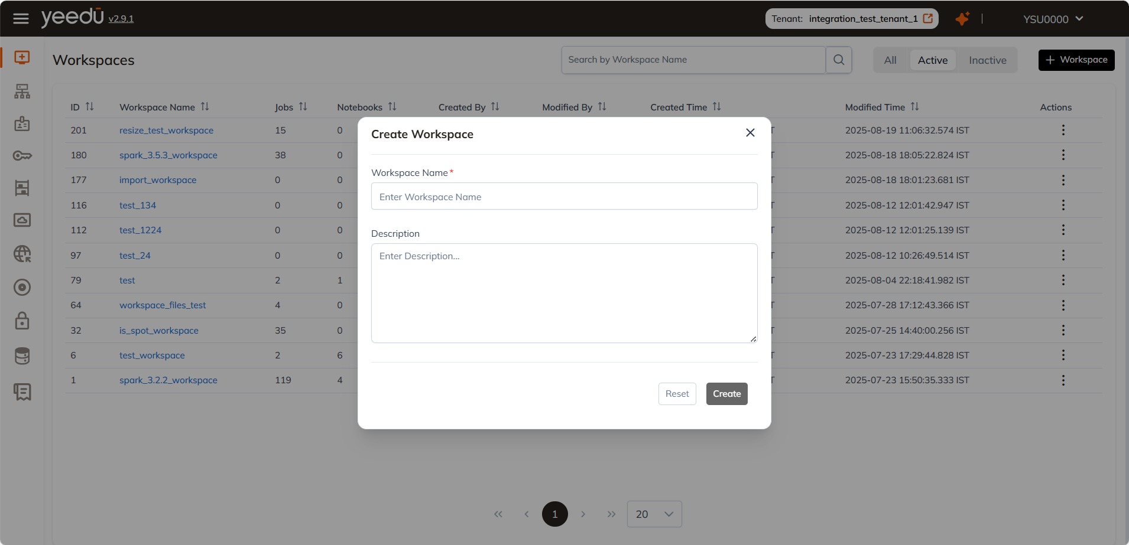Screen dimensions: 1129x545
Task: Click the database icon in sidebar
Action: click(x=22, y=356)
